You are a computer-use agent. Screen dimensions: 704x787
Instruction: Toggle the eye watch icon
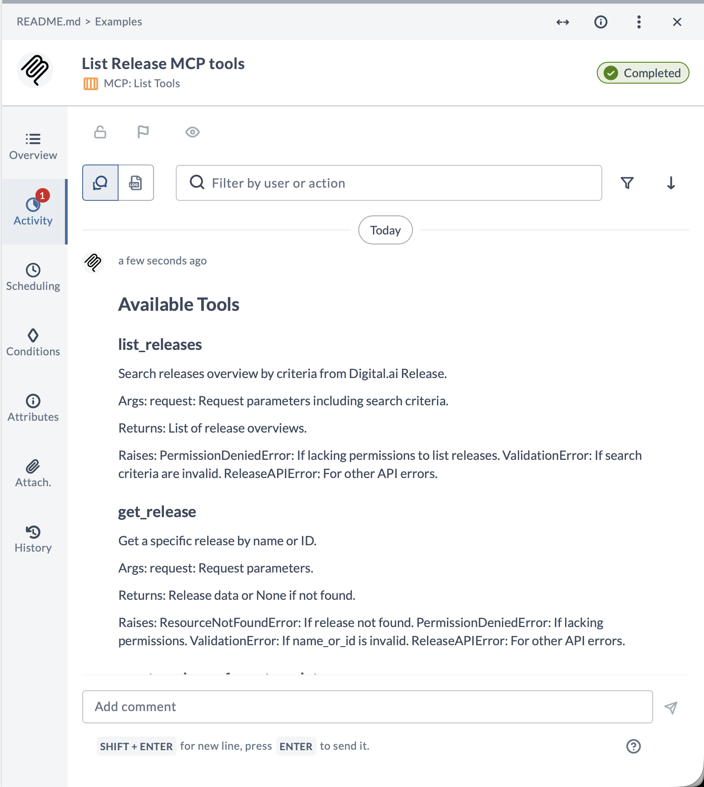click(193, 132)
